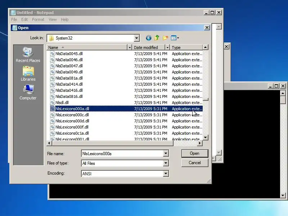
Task: Click the Open dialog title icon
Action: tap(14, 28)
